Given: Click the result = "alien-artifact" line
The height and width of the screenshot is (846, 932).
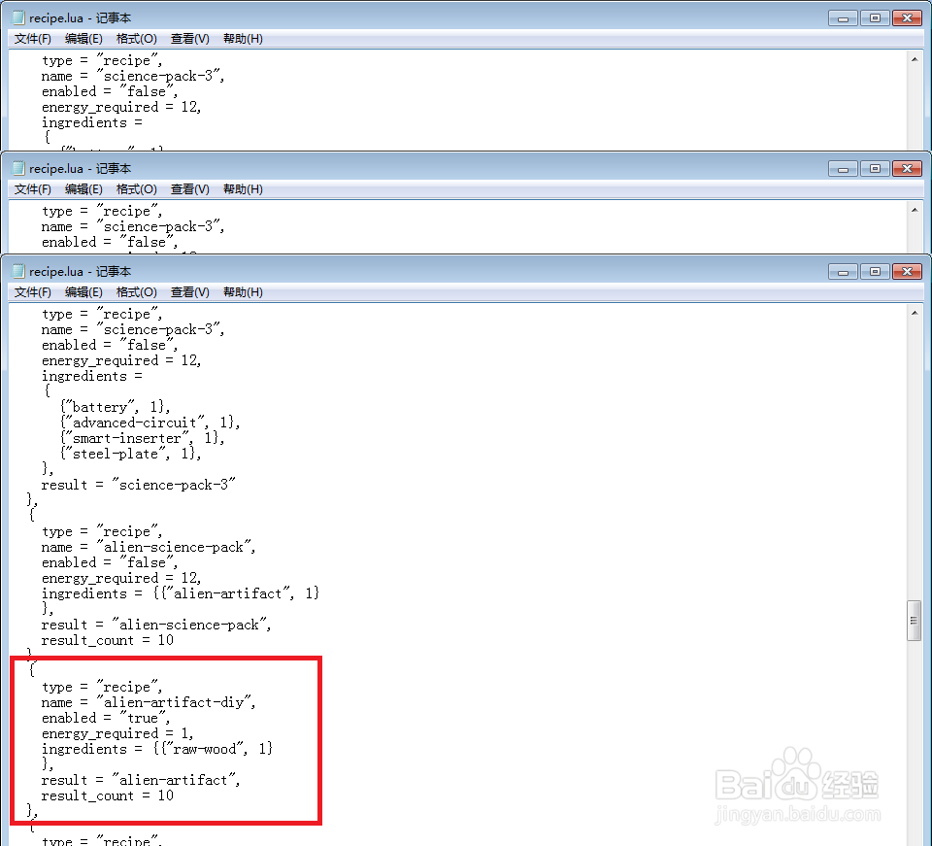Looking at the screenshot, I should (140, 780).
